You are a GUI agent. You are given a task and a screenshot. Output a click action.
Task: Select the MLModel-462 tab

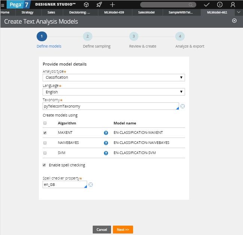tap(217, 12)
